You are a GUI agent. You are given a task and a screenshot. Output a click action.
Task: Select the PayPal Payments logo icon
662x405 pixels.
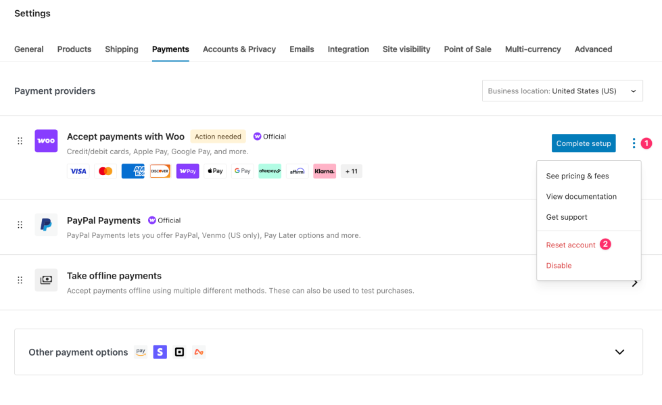point(46,224)
